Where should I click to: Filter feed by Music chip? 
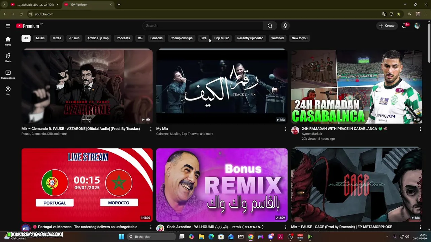click(x=40, y=38)
